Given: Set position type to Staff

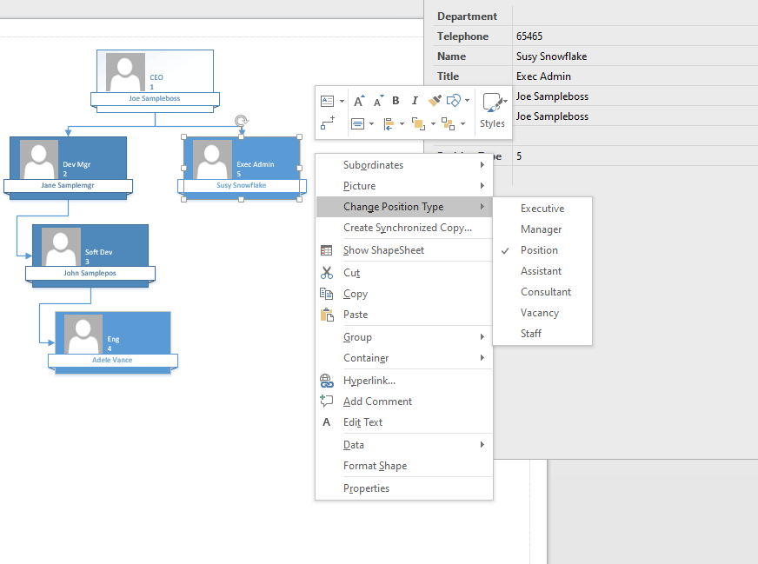Looking at the screenshot, I should click(x=542, y=334).
